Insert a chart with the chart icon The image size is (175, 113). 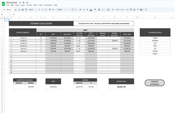point(134,10)
